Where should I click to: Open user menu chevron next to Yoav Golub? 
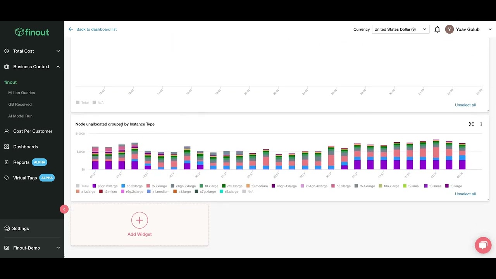[x=490, y=29]
